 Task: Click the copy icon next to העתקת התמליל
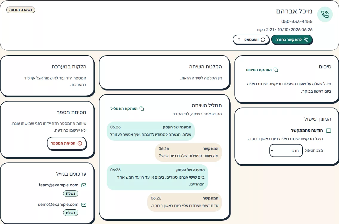142,108
